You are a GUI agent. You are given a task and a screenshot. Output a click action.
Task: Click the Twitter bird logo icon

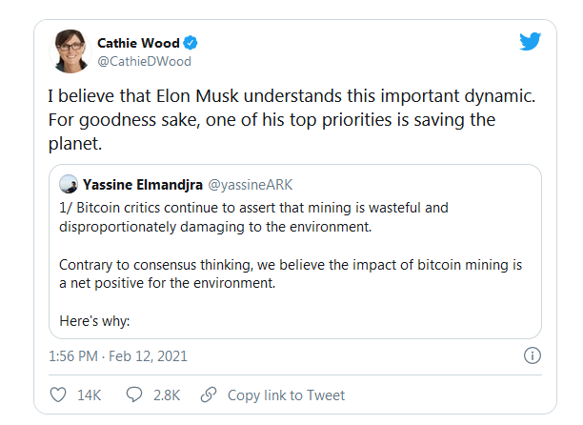pos(531,41)
